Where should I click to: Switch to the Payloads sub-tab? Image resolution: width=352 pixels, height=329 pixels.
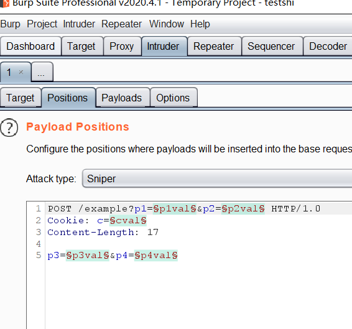click(123, 98)
